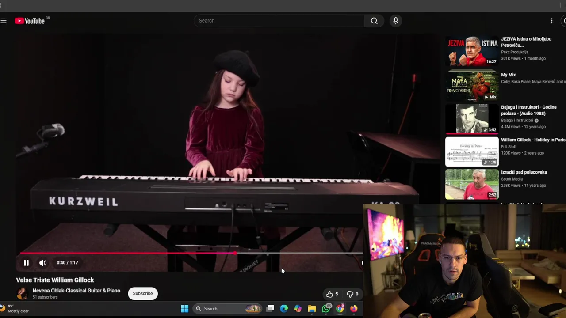The image size is (566, 318).
Task: Open Bajaga i Instruktori channel name
Action: pos(517,121)
